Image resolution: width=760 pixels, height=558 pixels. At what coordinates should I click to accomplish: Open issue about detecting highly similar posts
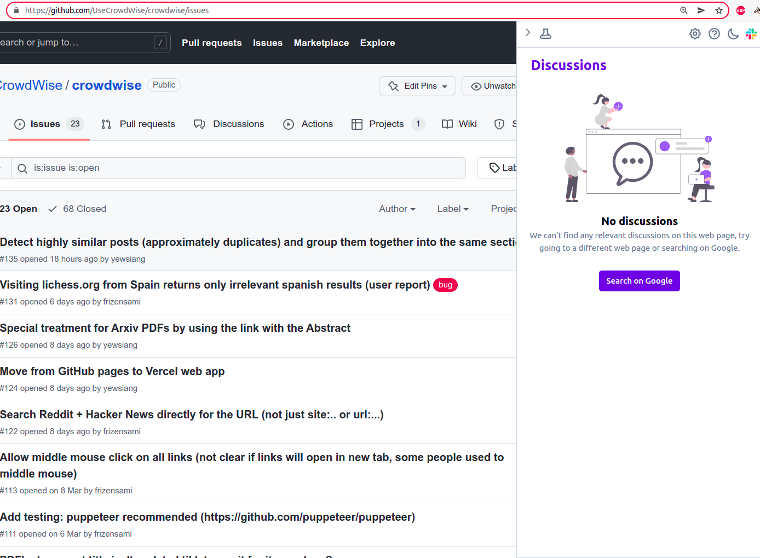(x=258, y=242)
